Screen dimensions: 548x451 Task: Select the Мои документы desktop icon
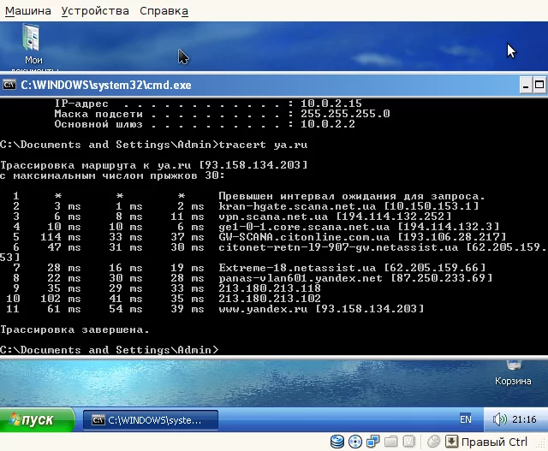click(x=33, y=46)
